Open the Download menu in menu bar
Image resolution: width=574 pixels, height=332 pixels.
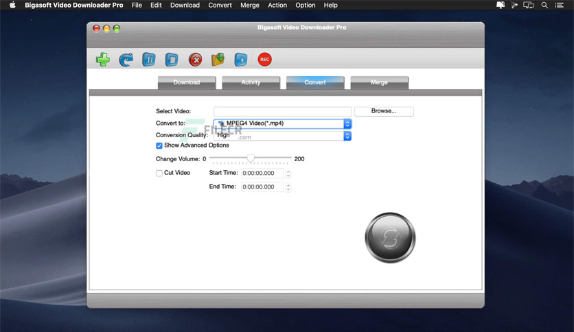(185, 5)
